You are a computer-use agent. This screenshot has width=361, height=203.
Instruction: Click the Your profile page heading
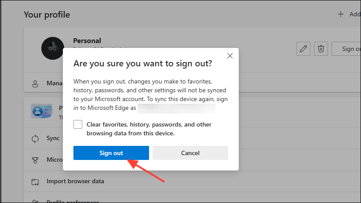click(x=47, y=14)
